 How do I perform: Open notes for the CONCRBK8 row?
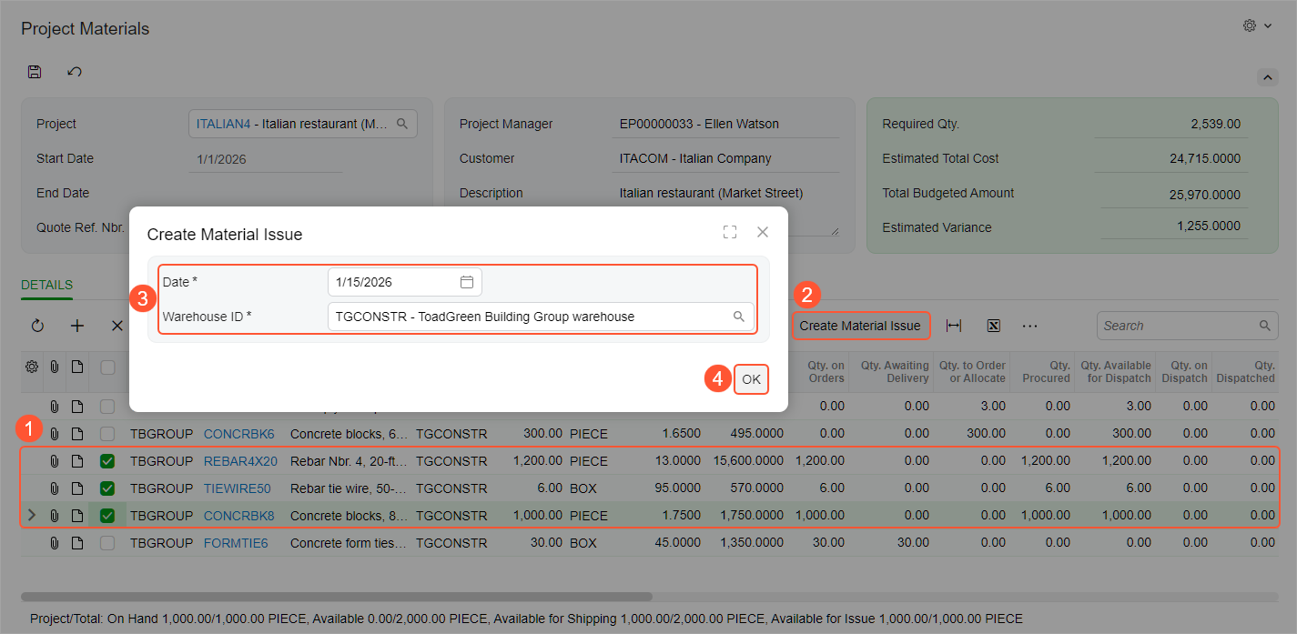pos(77,516)
